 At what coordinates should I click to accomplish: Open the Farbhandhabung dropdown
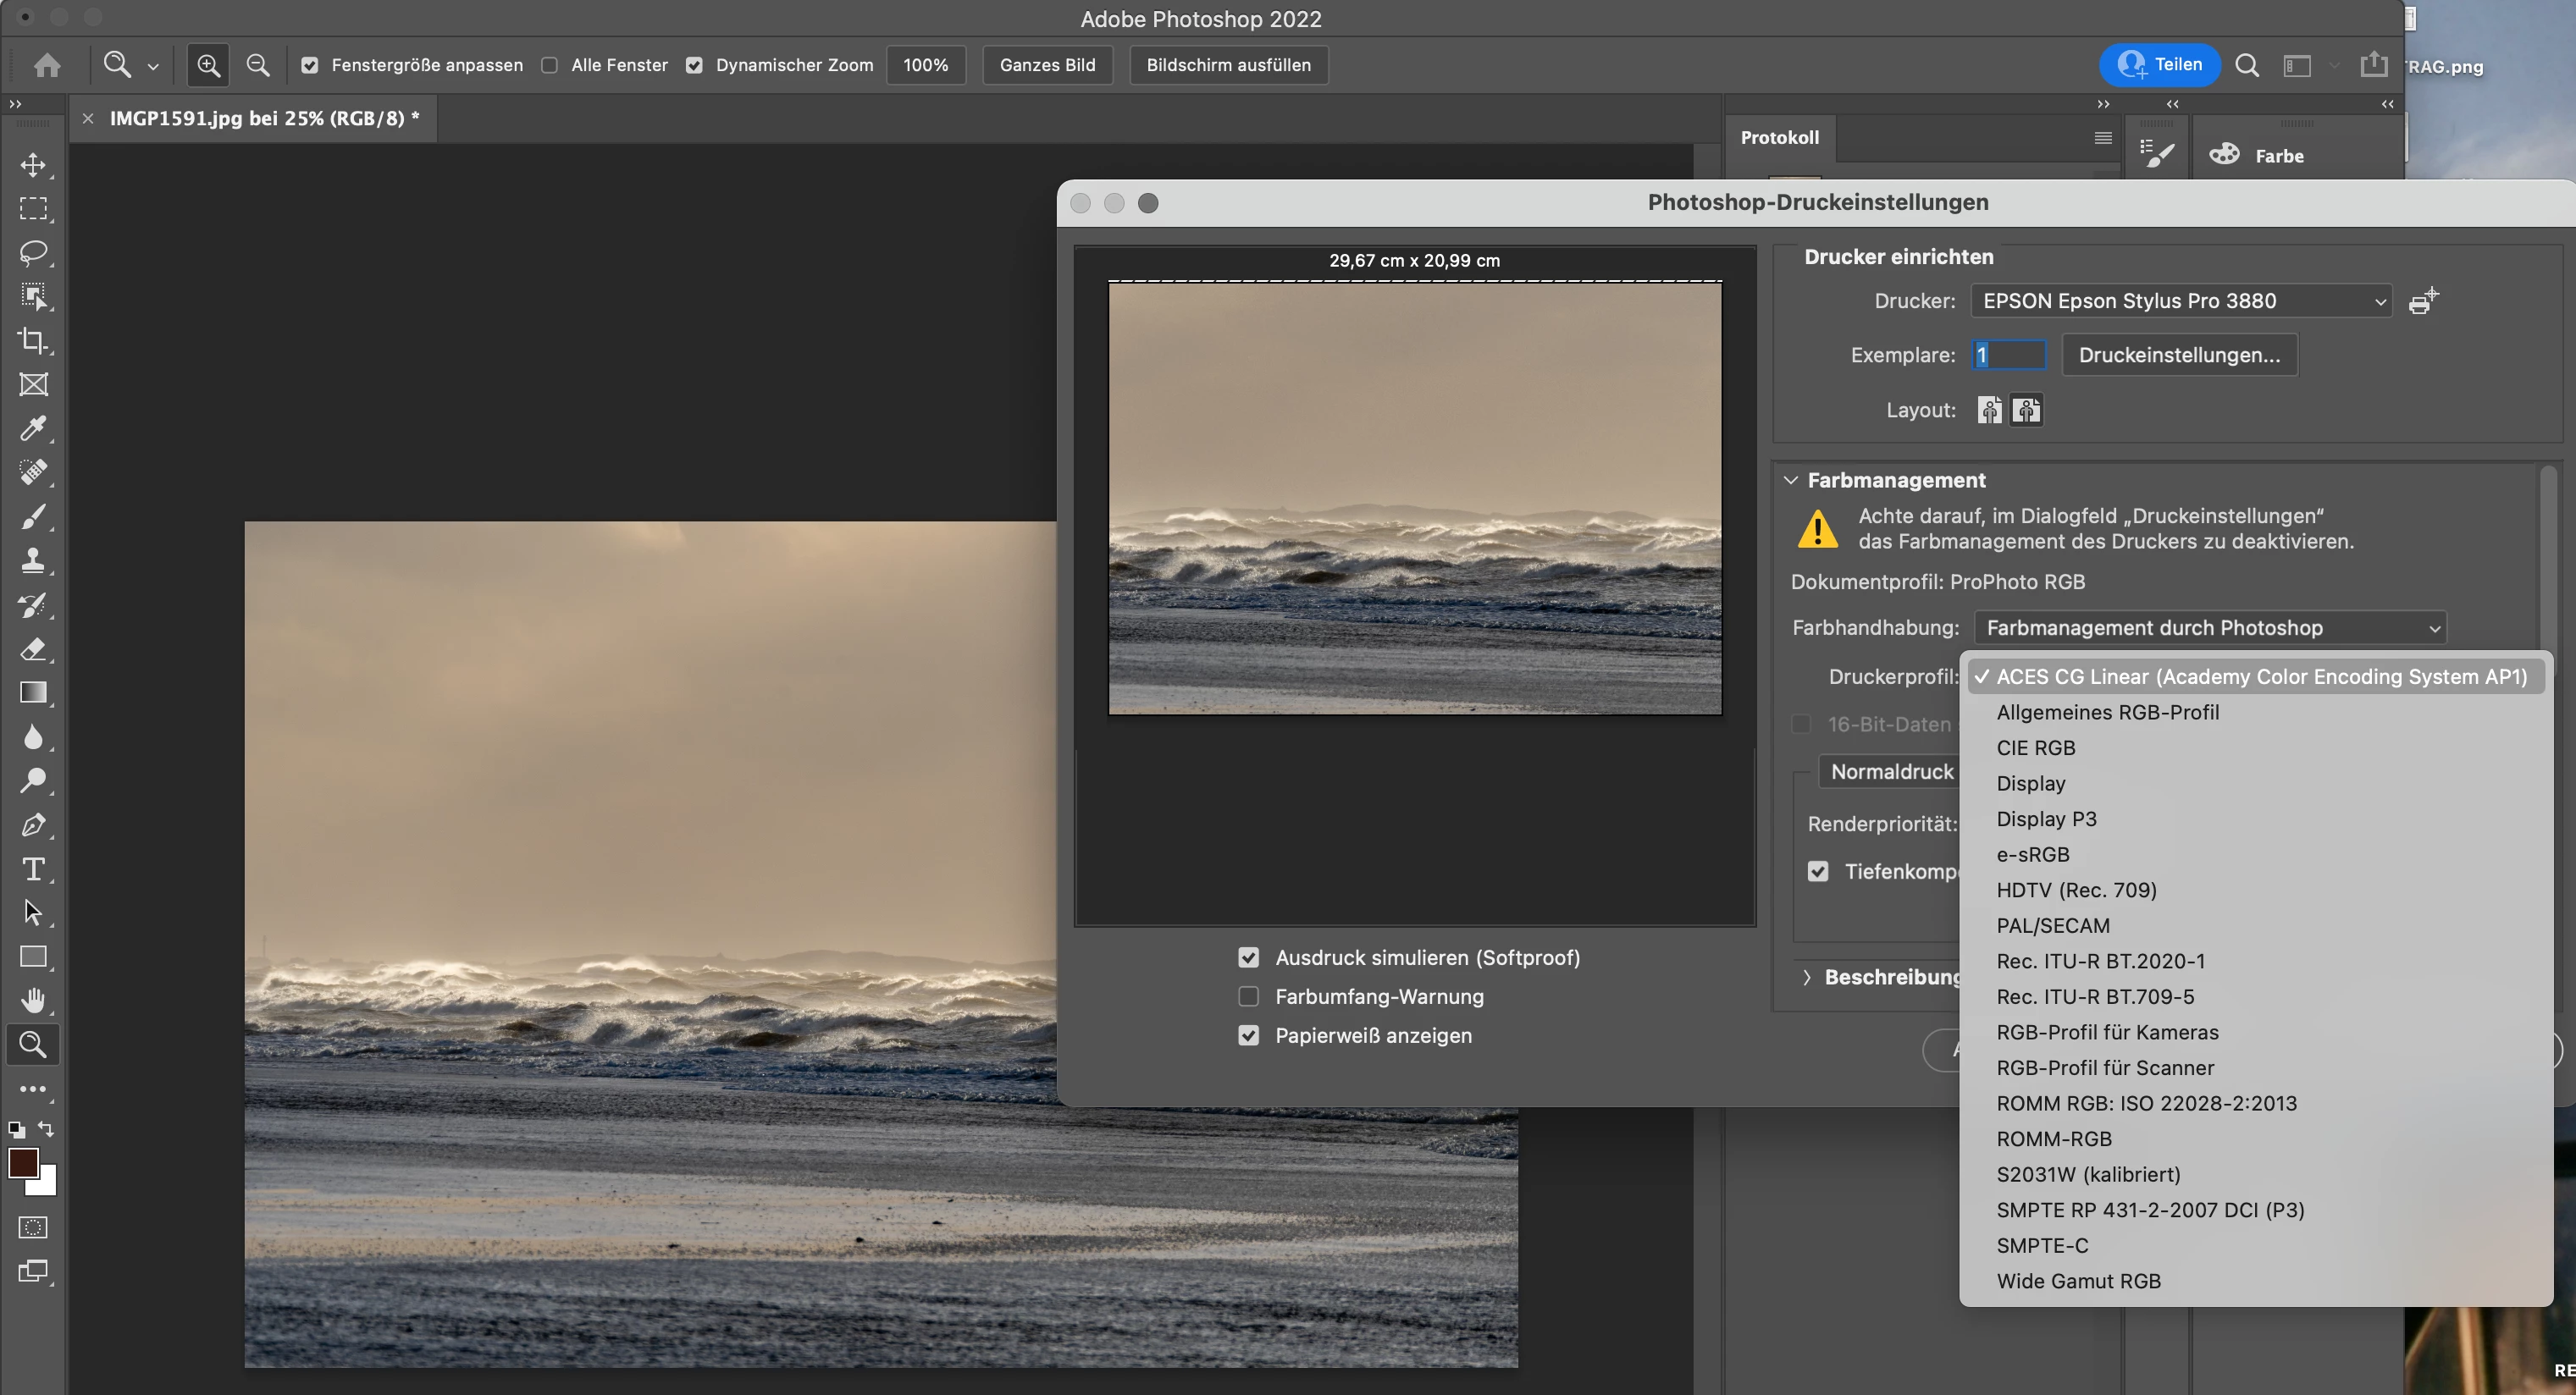tap(2210, 627)
